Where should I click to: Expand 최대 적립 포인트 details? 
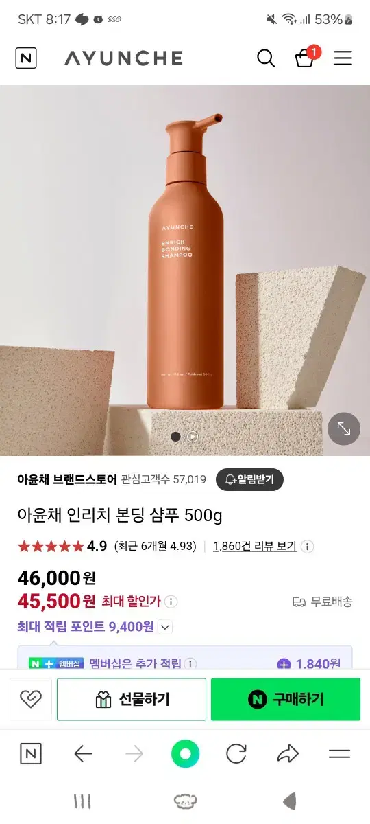tap(165, 627)
